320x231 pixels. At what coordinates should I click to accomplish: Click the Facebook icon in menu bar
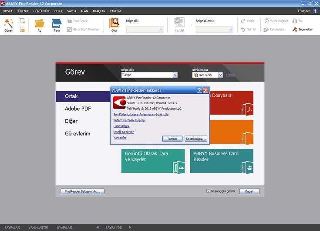click(315, 11)
